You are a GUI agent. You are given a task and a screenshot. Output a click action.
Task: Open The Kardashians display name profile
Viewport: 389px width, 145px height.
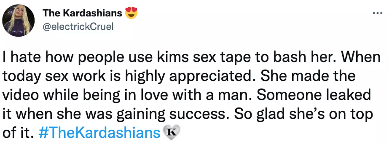[x=82, y=13]
